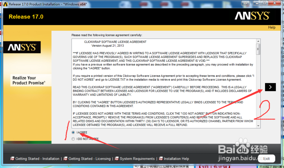Select the I DO NOT AGREE option
Image resolution: width=284 pixels, height=168 pixels.
click(73, 139)
